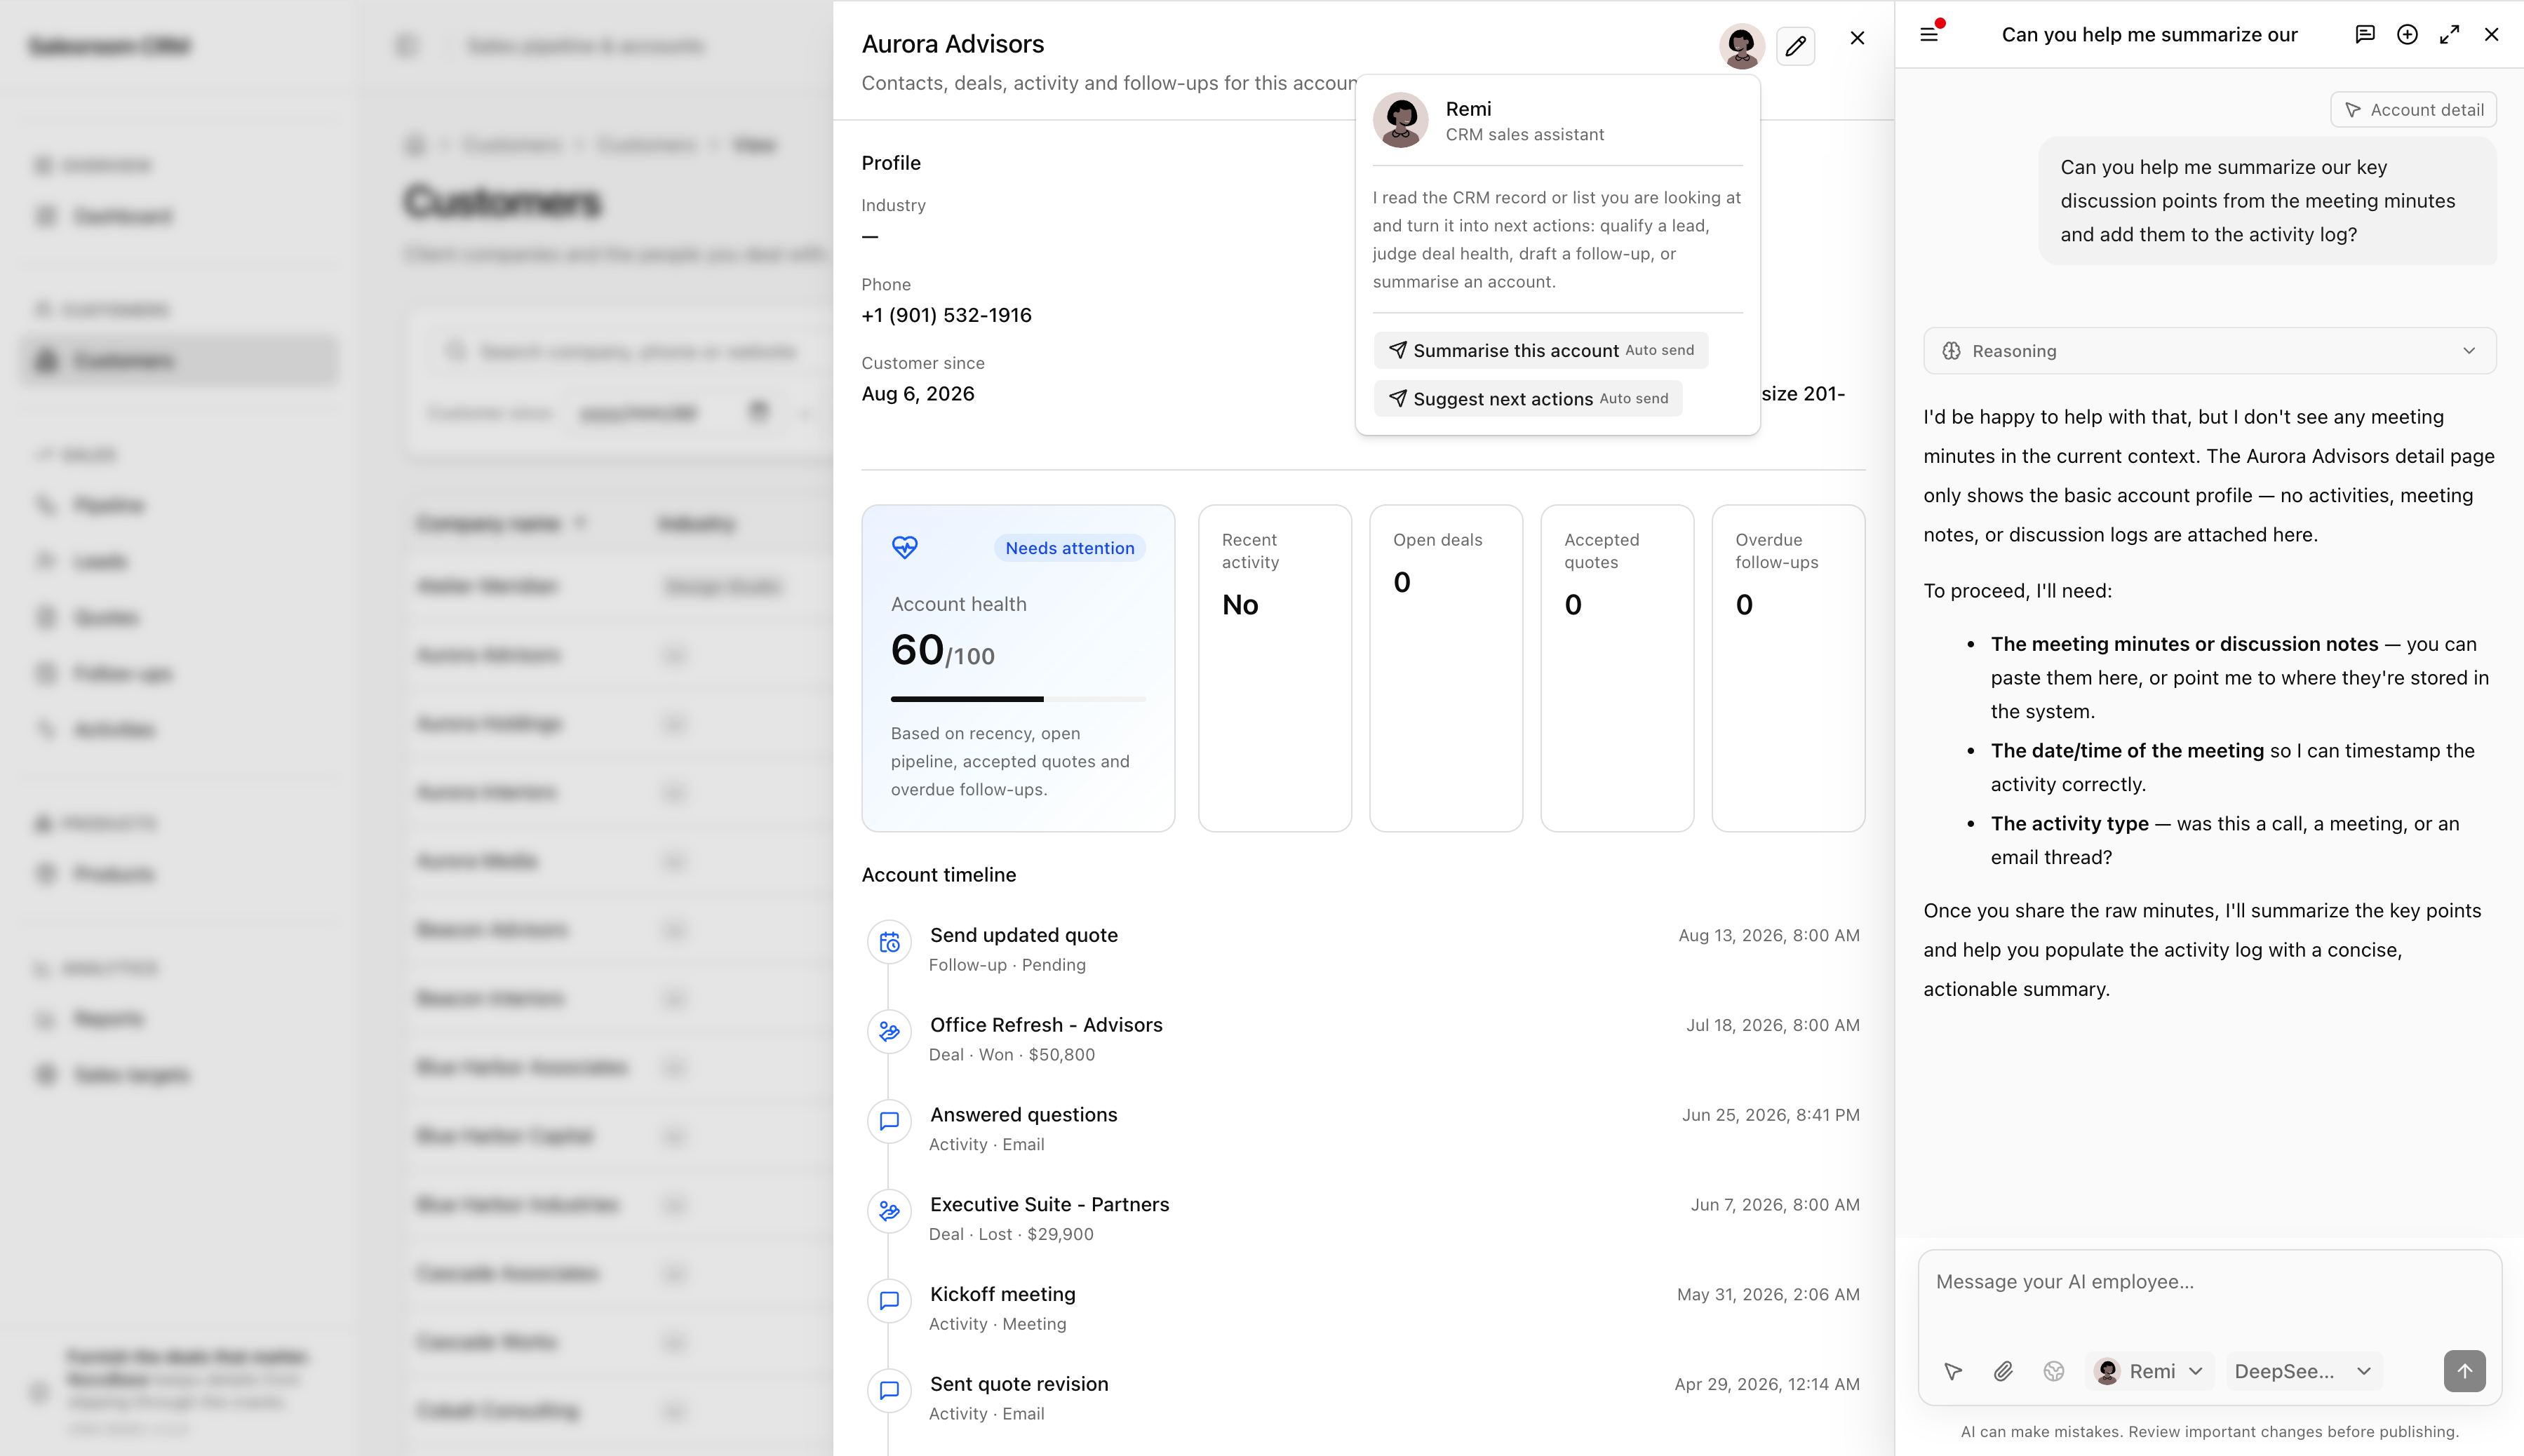Click the CRM sales assistant label under Remi
This screenshot has height=1456, width=2524.
(x=1524, y=135)
